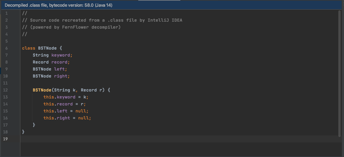Click the "BSTNode left;" field declaration
The width and height of the screenshot is (344, 157).
click(50, 69)
